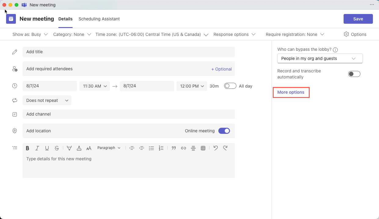Toggle bold formatting in the editor
The height and width of the screenshot is (219, 379).
(x=27, y=148)
